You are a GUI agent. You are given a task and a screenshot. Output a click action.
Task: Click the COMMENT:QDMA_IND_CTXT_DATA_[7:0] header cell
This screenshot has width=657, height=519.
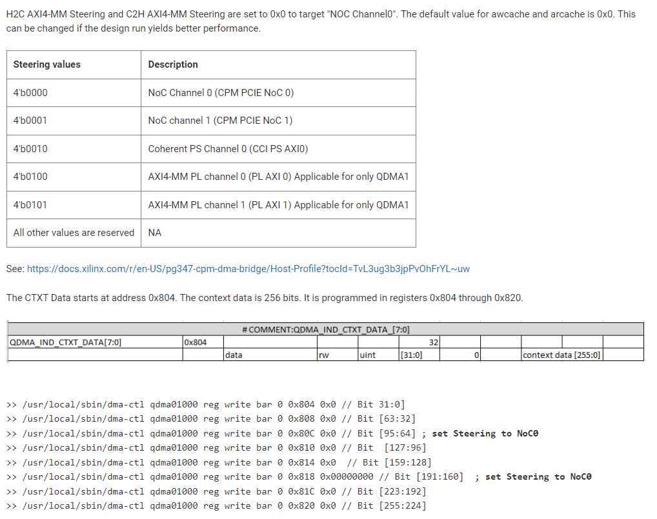point(325,329)
